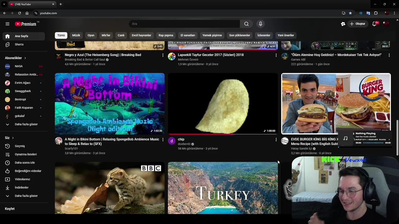Click the search magnifier button
This screenshot has height=224, width=399.
[x=246, y=24]
